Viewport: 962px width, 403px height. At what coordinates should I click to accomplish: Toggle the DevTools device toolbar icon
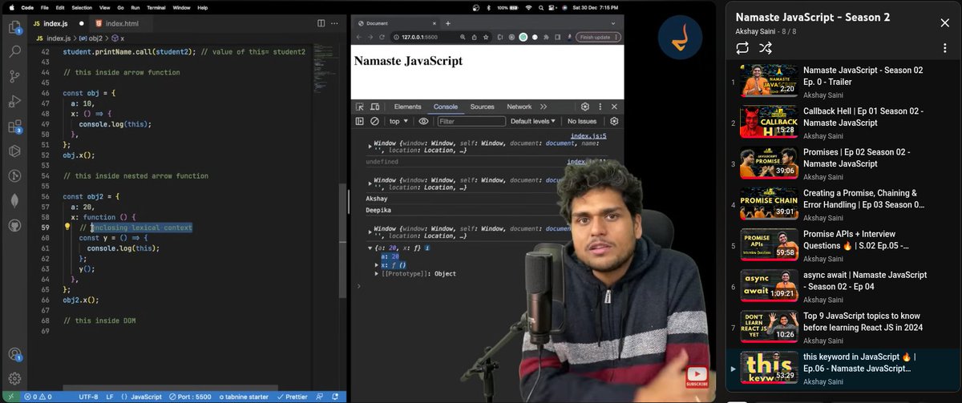[374, 107]
